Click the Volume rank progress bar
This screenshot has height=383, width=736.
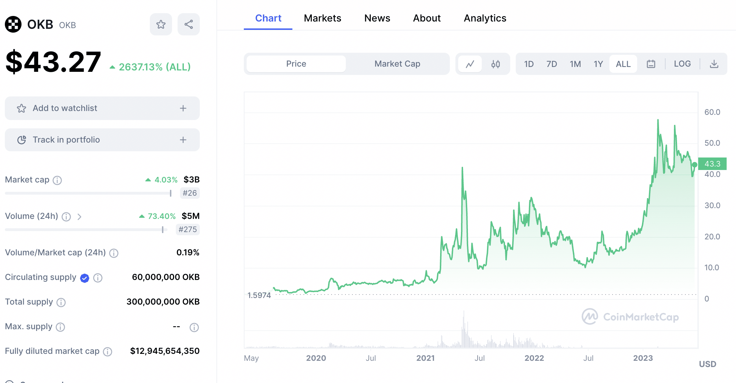pos(86,230)
